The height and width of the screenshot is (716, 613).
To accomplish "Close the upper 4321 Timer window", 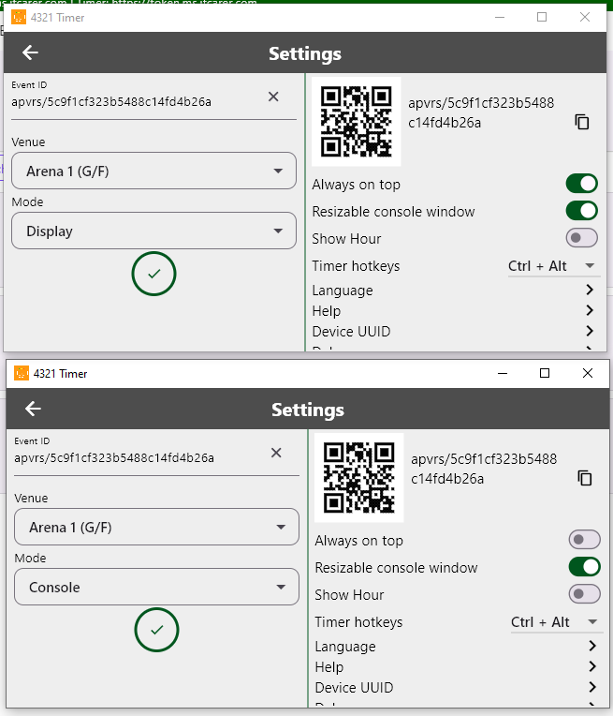I will point(585,18).
